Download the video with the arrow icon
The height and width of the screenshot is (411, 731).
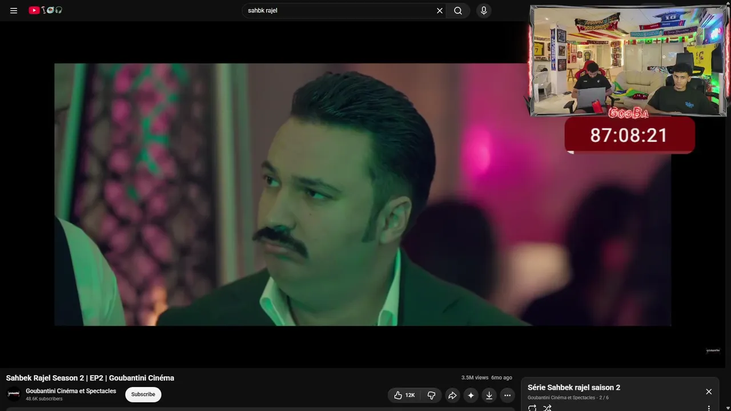pyautogui.click(x=489, y=395)
